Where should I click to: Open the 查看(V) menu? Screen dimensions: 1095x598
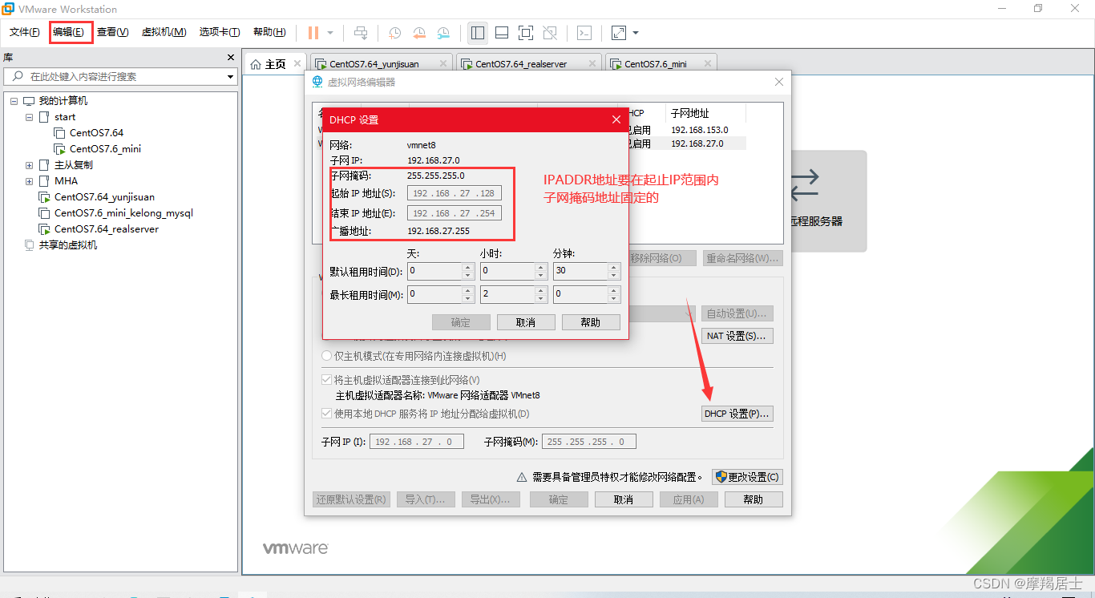[x=112, y=32]
